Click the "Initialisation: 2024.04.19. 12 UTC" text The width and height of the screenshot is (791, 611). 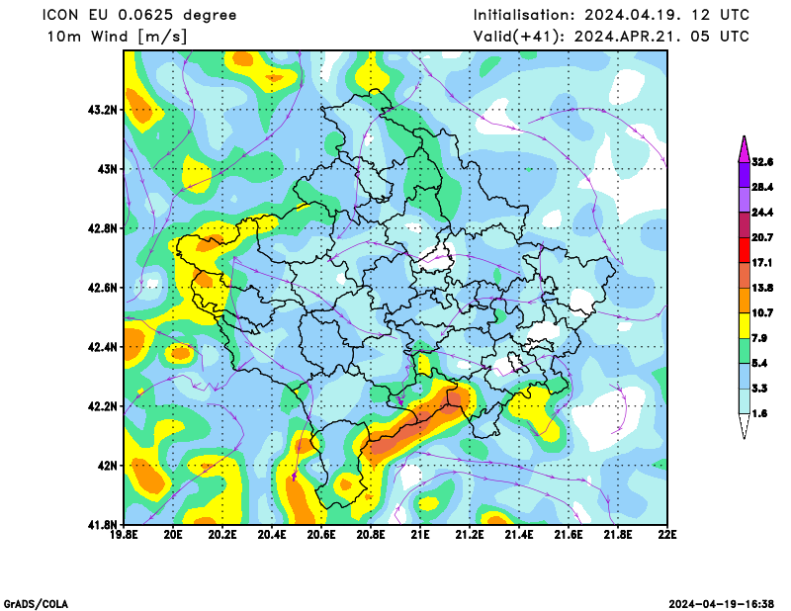611,15
